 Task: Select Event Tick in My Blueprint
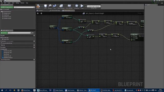[x=6, y=39]
